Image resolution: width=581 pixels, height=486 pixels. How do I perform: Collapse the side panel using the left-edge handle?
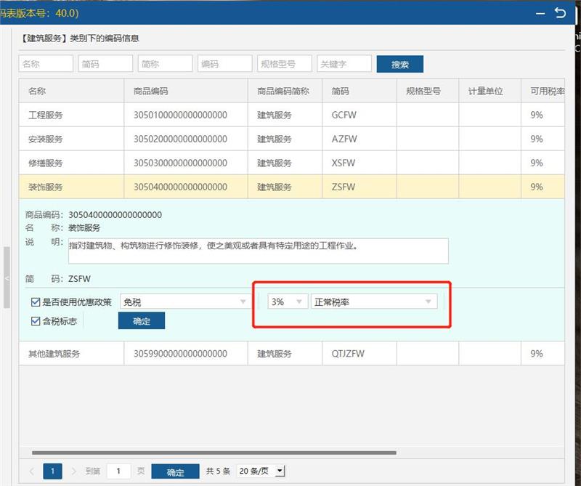(x=7, y=278)
